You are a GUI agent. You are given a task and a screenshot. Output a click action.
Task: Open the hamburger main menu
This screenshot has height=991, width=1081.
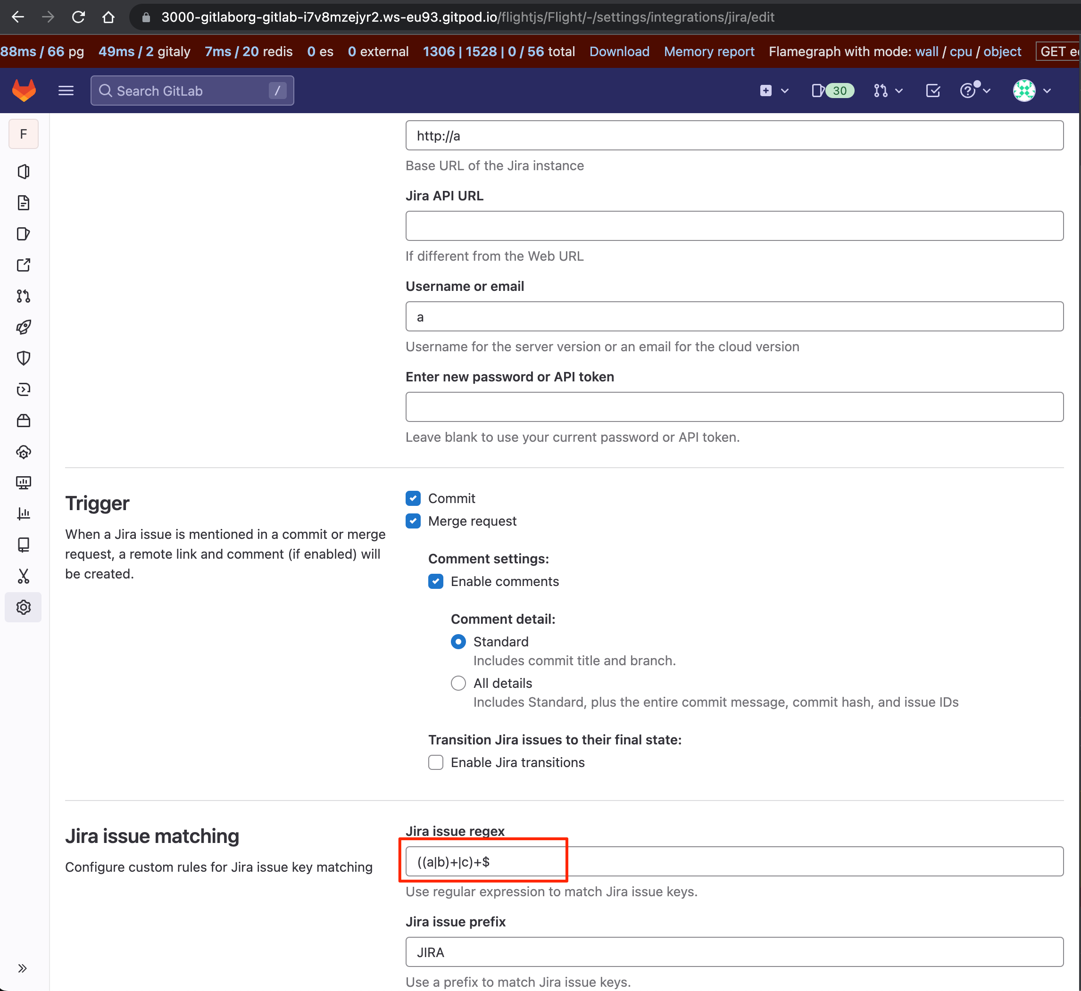pos(66,91)
